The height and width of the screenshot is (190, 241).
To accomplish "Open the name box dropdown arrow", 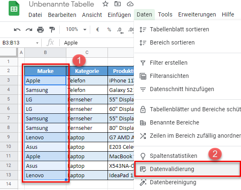I will [37, 43].
